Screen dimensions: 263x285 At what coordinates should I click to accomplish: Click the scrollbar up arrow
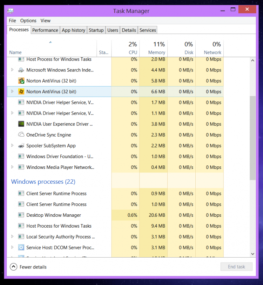coord(253,61)
